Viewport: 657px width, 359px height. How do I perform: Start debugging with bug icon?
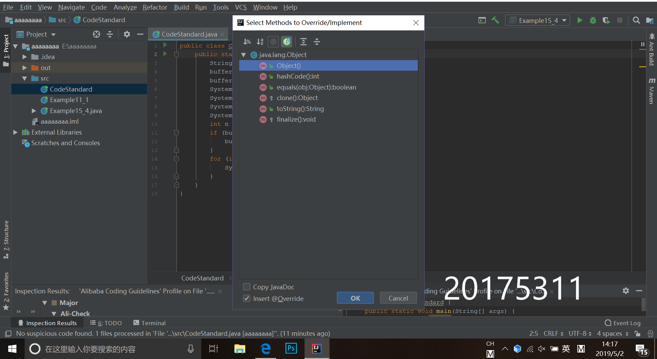[593, 20]
